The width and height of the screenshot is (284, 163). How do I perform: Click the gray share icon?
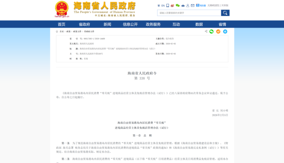click(x=206, y=32)
